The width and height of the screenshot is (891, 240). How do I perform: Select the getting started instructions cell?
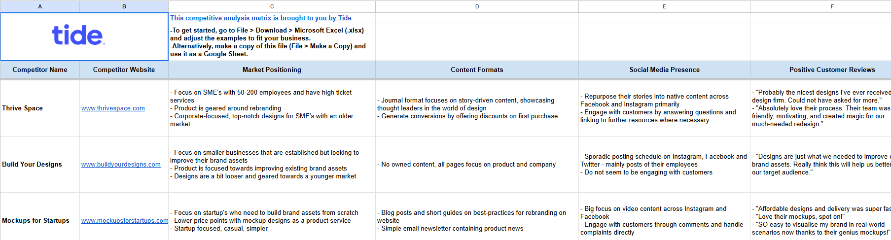tap(272, 42)
